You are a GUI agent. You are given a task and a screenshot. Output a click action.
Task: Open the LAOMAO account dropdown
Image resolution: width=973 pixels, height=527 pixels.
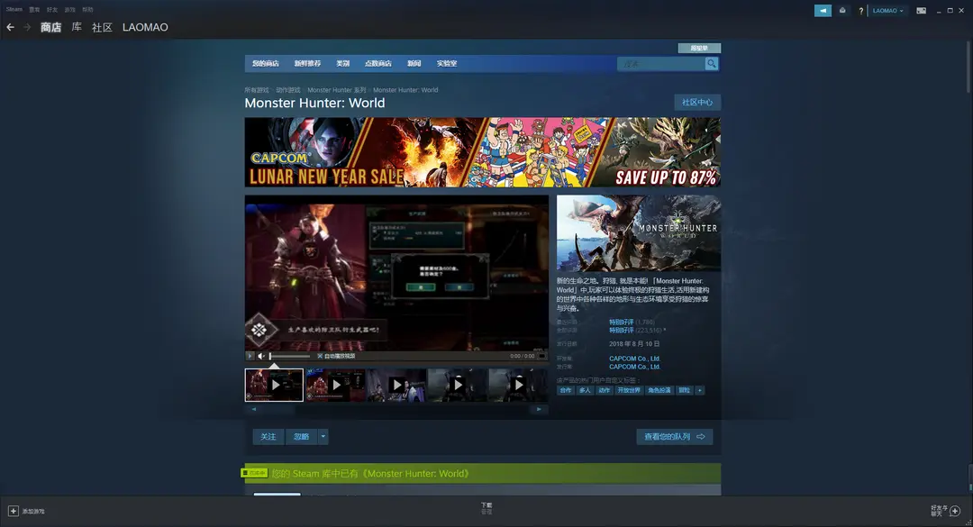[x=888, y=11]
